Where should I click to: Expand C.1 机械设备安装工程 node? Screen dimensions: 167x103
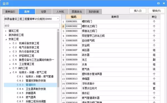click(10, 43)
